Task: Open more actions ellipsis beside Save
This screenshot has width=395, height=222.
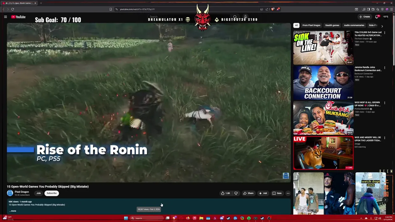Action: click(288, 193)
